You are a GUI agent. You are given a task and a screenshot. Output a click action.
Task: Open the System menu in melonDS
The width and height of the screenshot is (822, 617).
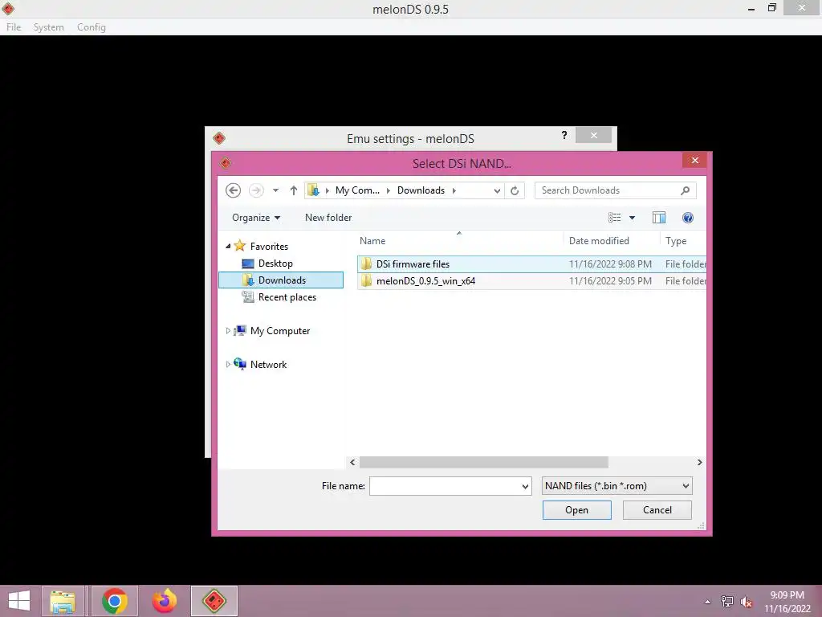[48, 27]
